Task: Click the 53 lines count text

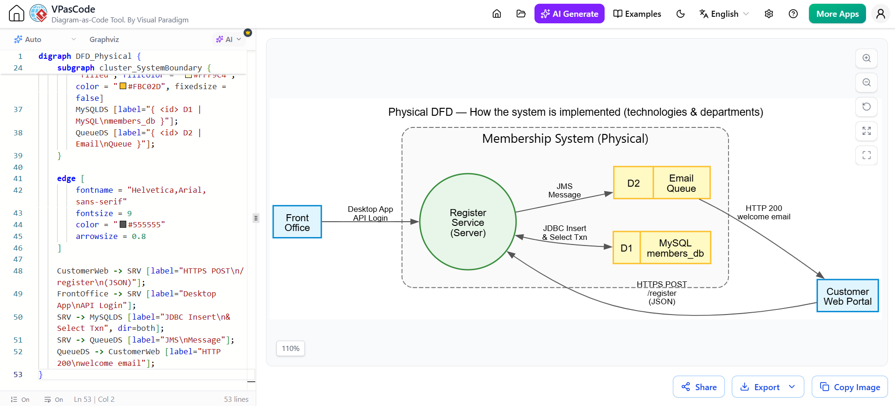Action: pos(236,399)
